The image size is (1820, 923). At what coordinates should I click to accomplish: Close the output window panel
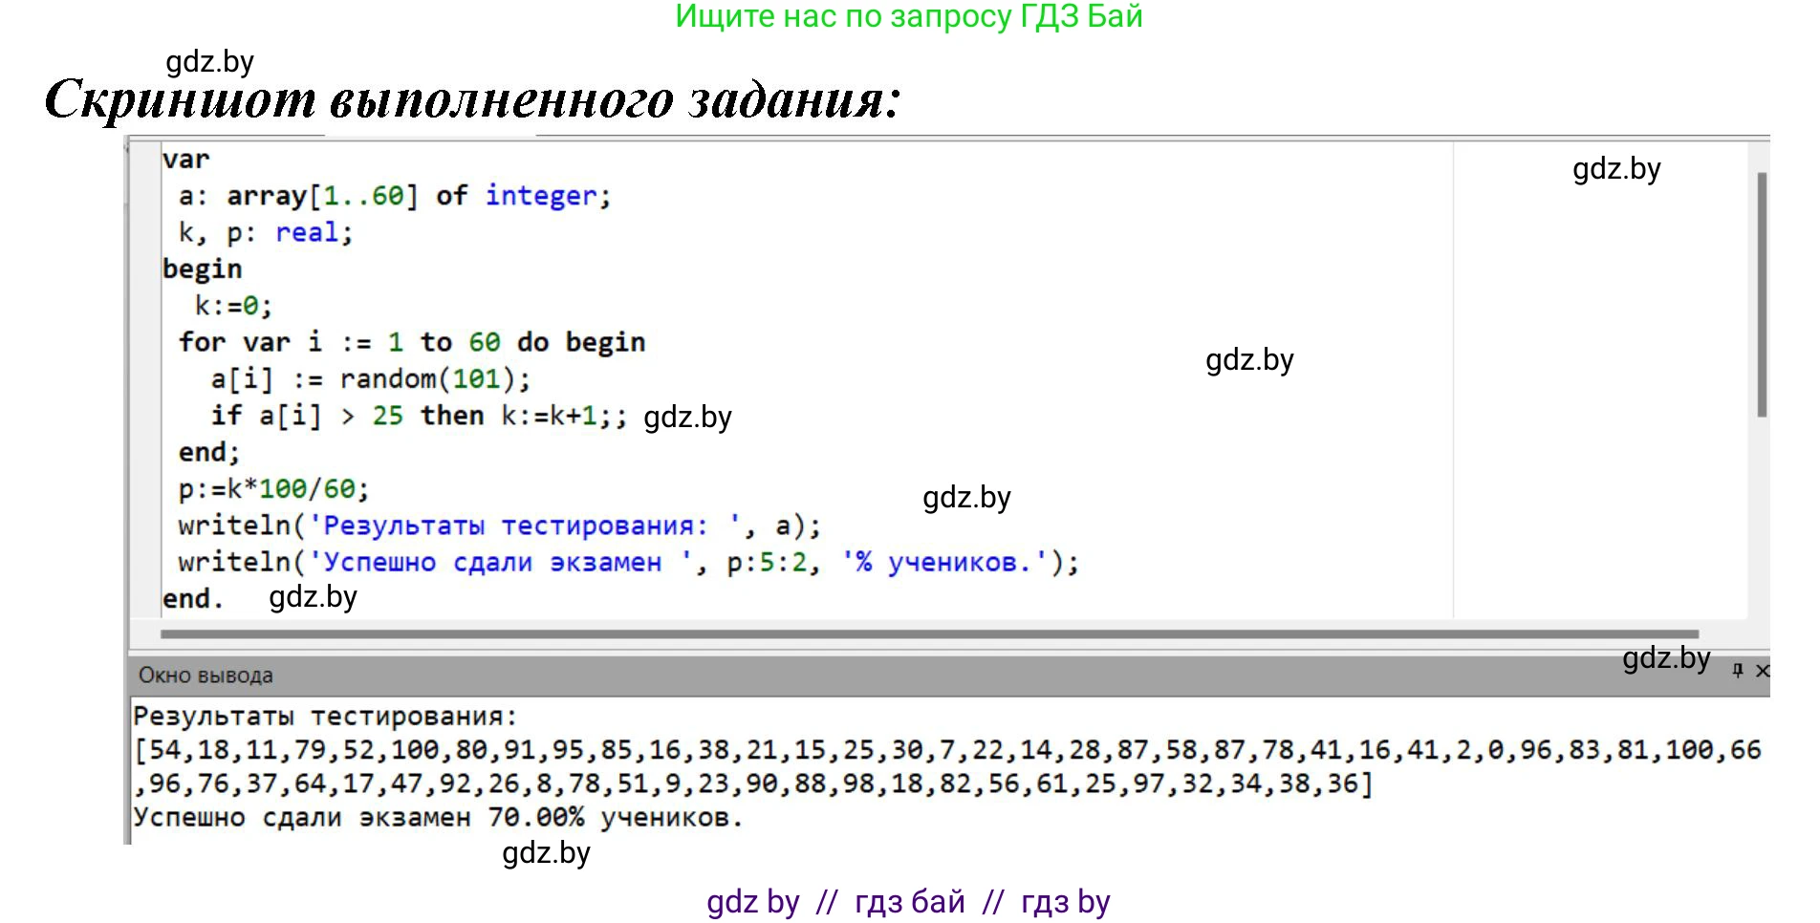[1763, 671]
